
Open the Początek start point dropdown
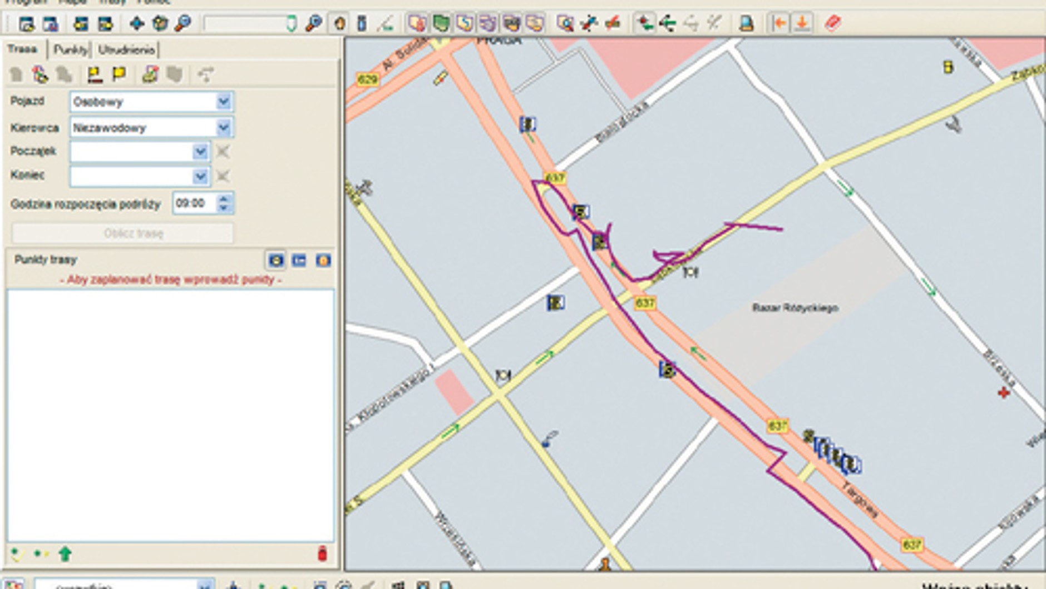(200, 152)
